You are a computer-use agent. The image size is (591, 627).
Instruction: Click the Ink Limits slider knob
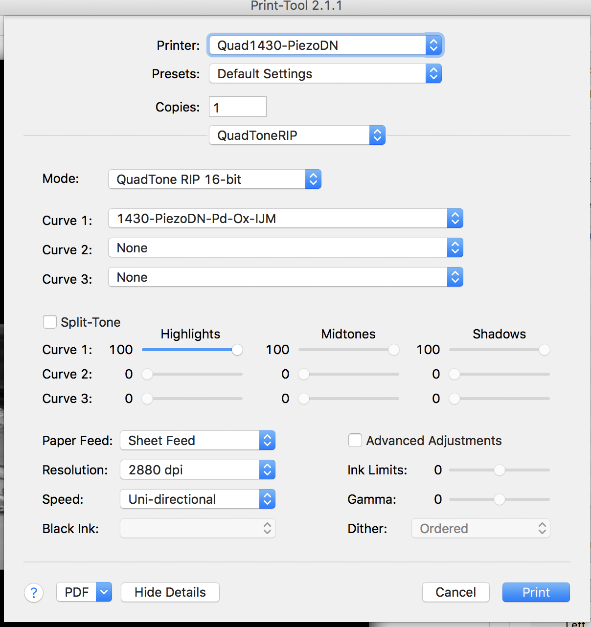[499, 470]
